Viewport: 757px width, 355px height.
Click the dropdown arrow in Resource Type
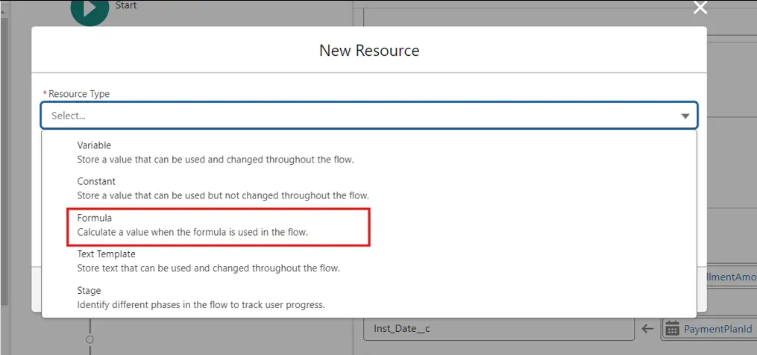(x=685, y=116)
